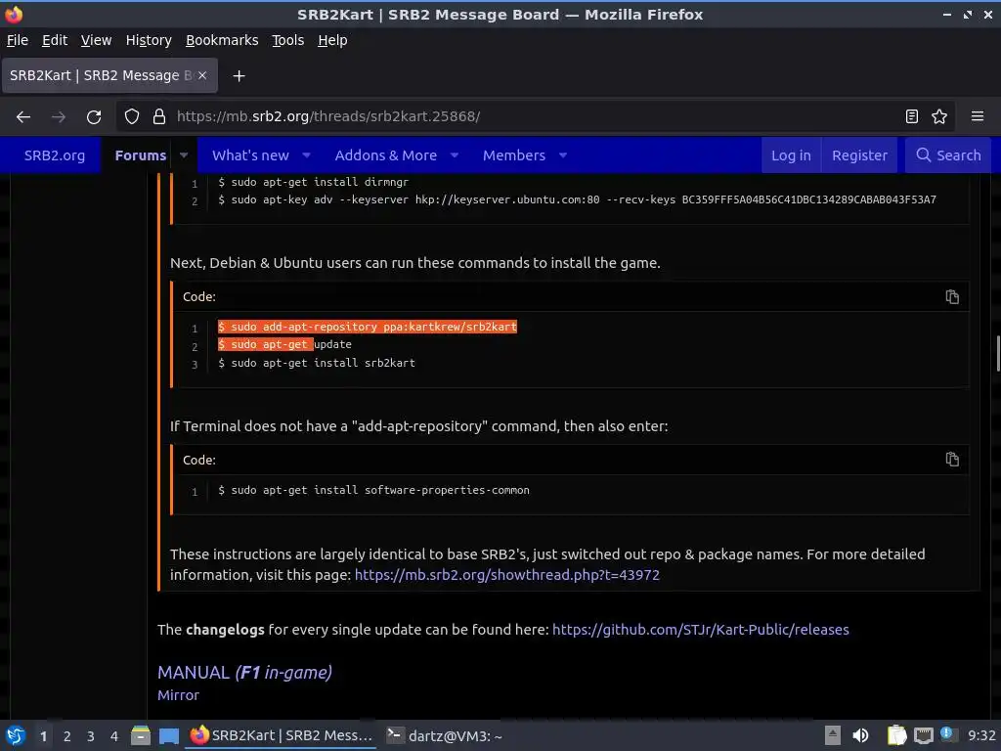Copy the software-properties-common code block to clipboard
This screenshot has height=751, width=1001.
[952, 460]
